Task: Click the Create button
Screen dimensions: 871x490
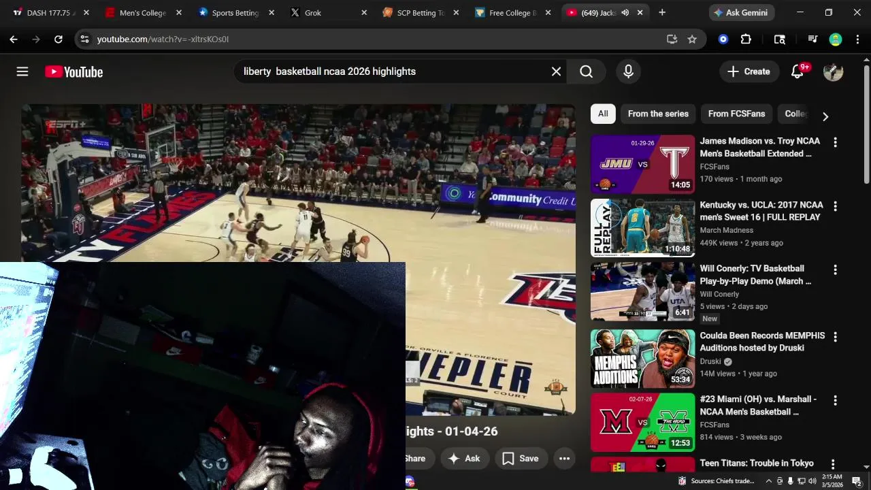Action: pyautogui.click(x=749, y=71)
